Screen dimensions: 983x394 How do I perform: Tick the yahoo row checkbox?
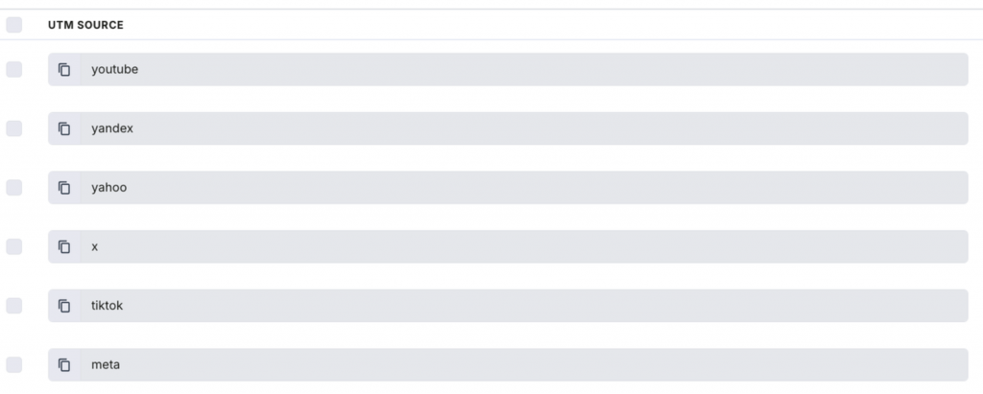13,187
